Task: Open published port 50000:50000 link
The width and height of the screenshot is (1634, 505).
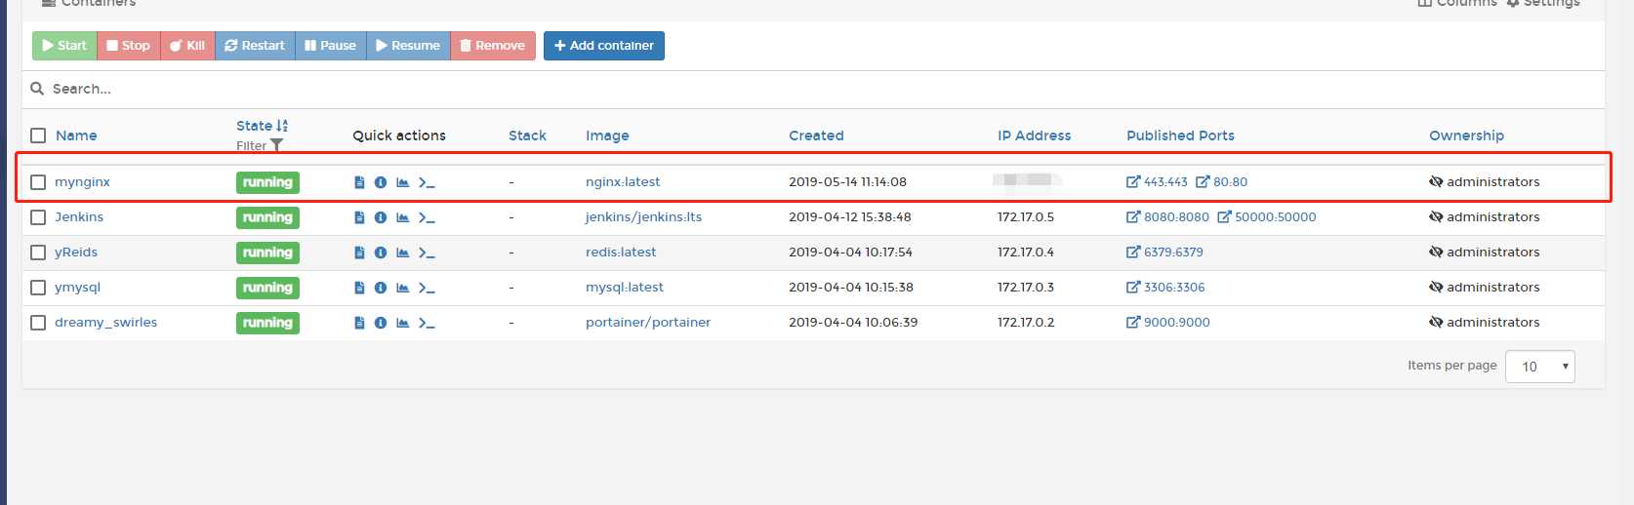Action: click(1267, 217)
